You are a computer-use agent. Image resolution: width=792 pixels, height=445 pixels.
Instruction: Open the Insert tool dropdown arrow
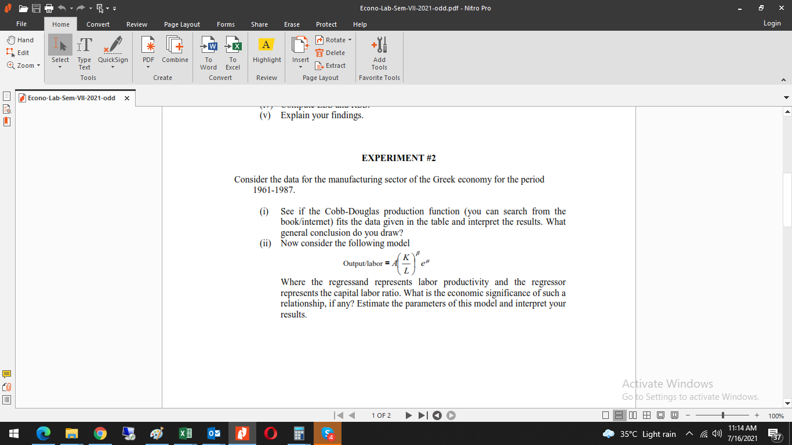[x=300, y=65]
